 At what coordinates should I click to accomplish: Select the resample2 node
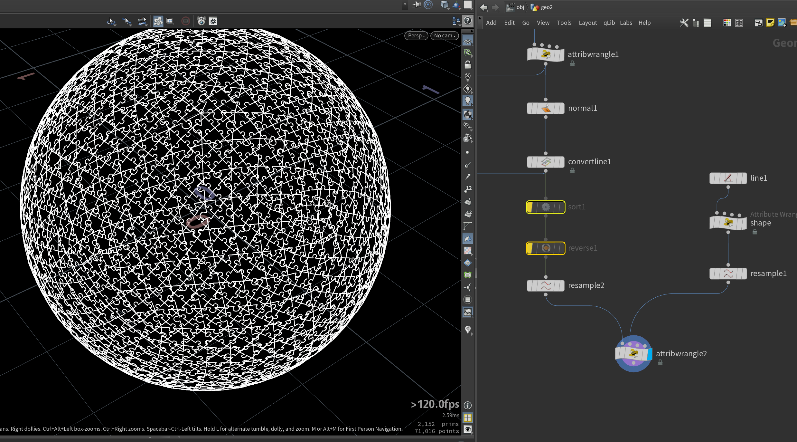click(x=546, y=285)
